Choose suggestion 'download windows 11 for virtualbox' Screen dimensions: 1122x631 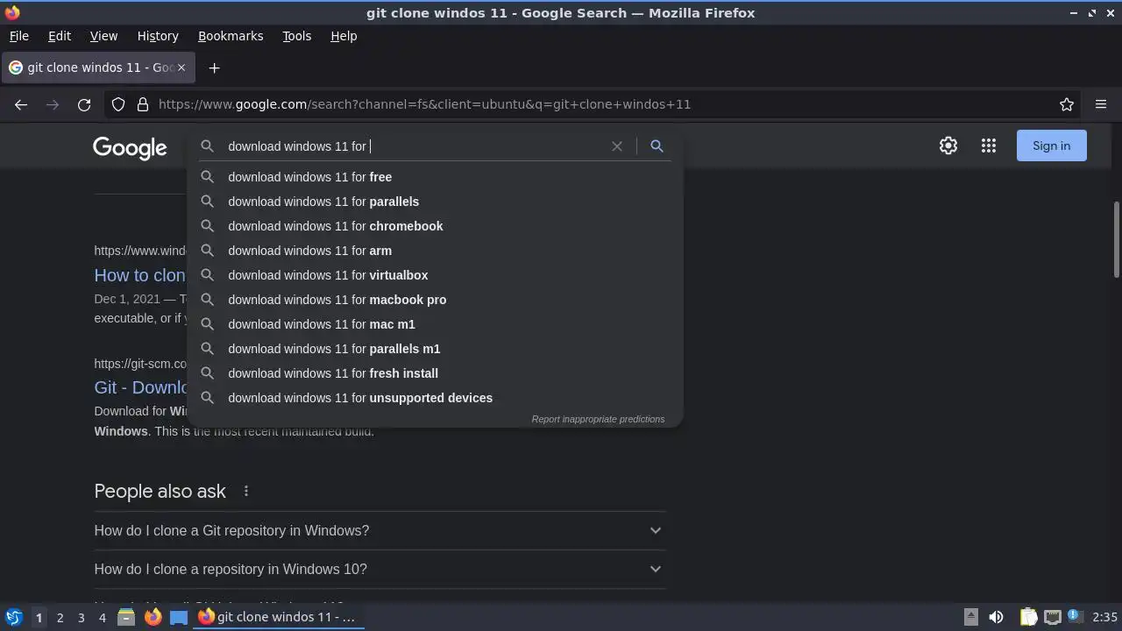(435, 275)
